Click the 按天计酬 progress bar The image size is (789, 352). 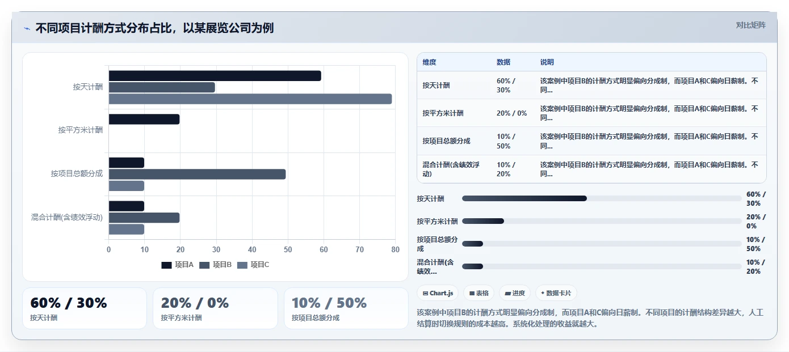pyautogui.click(x=602, y=198)
